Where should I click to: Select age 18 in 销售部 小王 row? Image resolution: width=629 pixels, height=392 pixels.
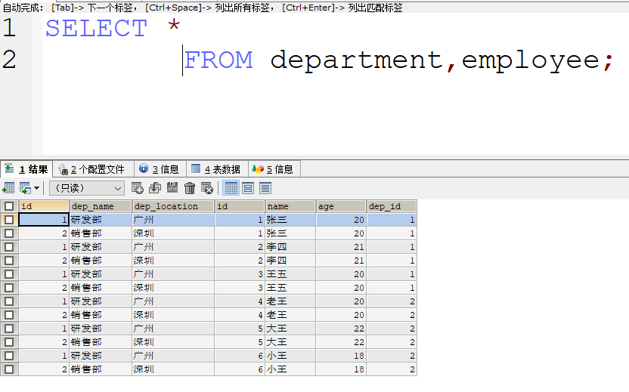pyautogui.click(x=342, y=369)
